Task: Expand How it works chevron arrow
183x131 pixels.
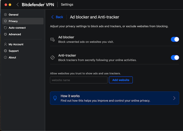Action: (x=174, y=98)
